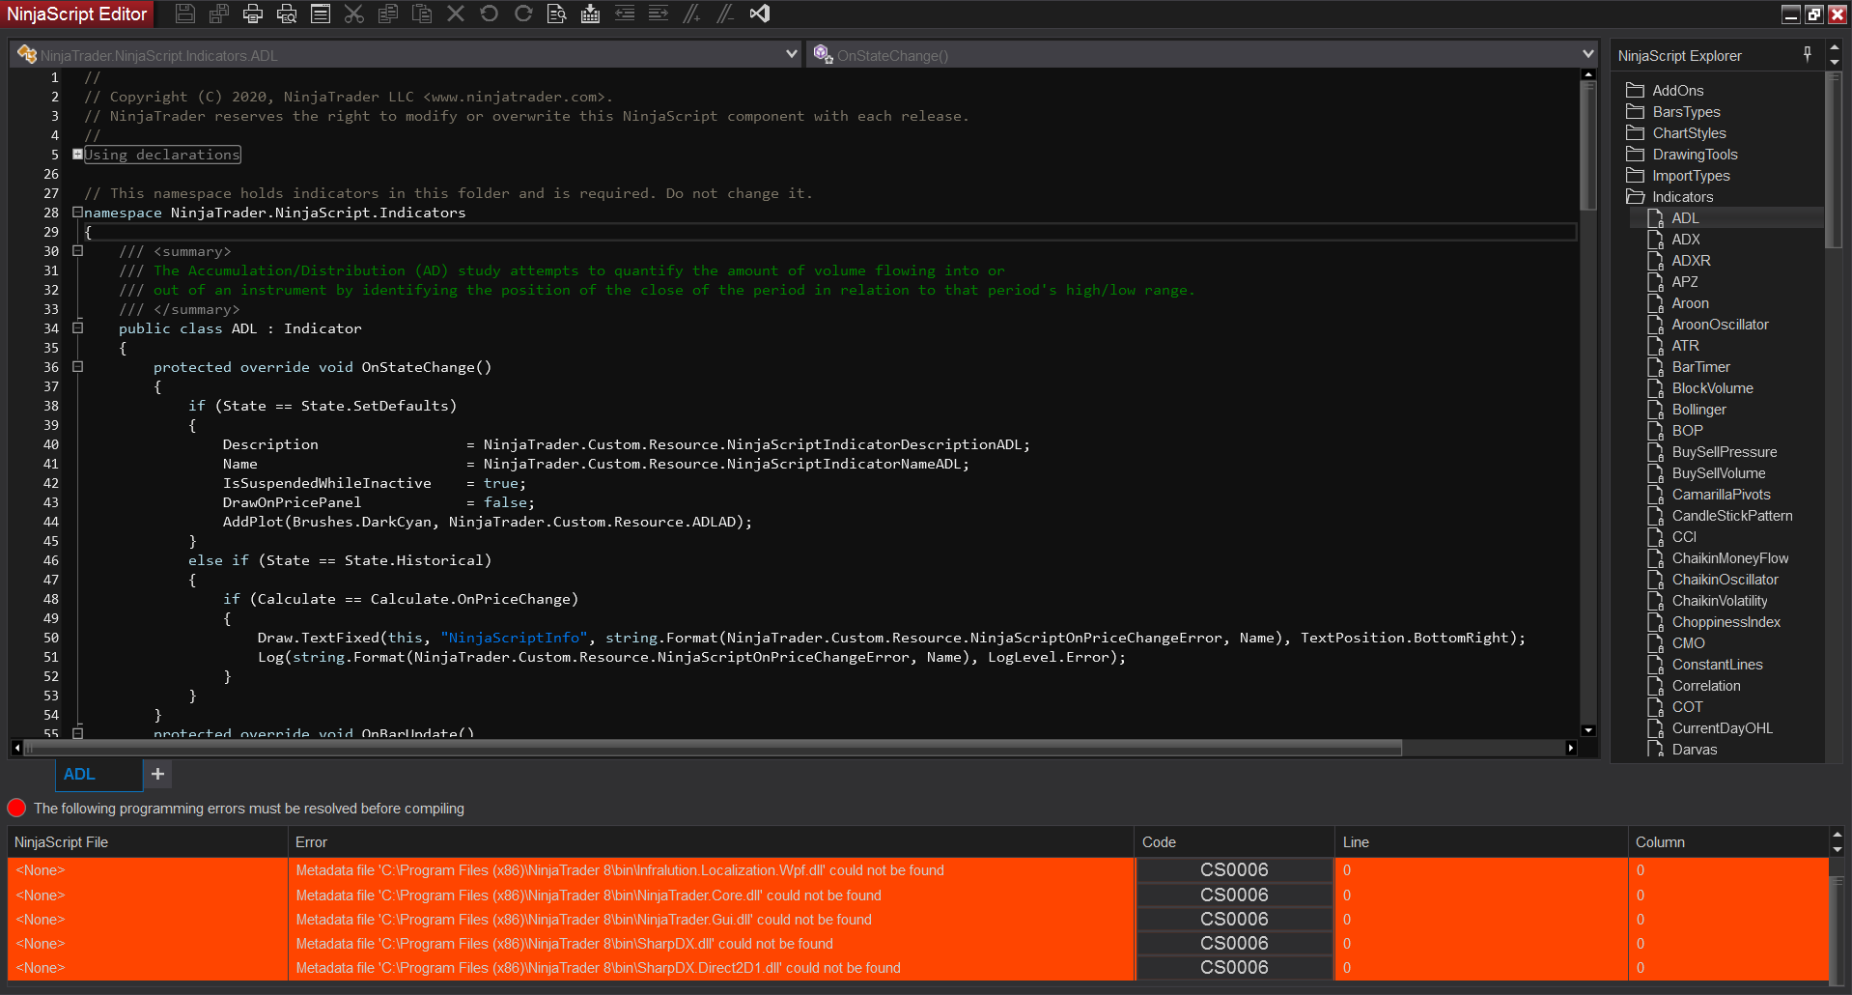Click the Increase indent icon
The width and height of the screenshot is (1852, 995).
[x=658, y=14]
